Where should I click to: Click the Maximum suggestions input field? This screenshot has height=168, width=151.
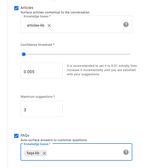point(42,109)
